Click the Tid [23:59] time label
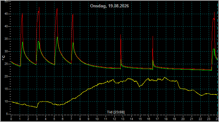This screenshot has height=122, width=219. pos(116,112)
